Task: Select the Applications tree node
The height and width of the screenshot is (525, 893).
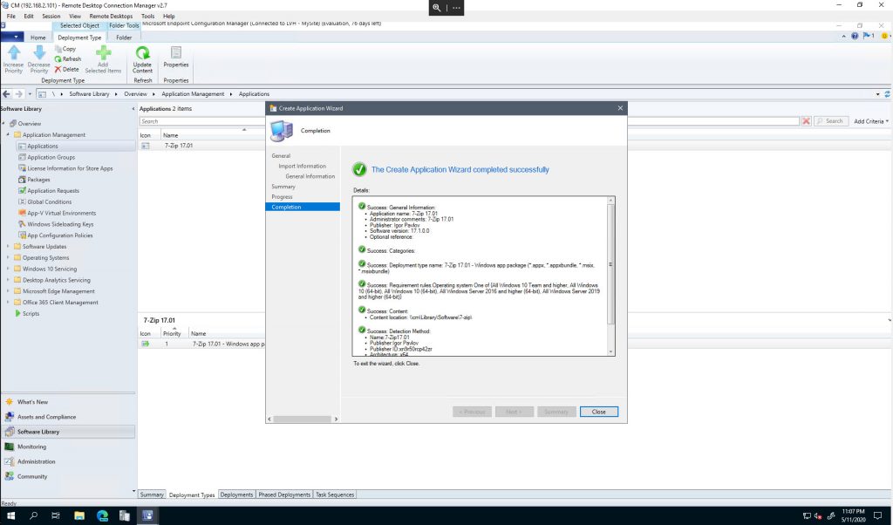Action: (42, 147)
